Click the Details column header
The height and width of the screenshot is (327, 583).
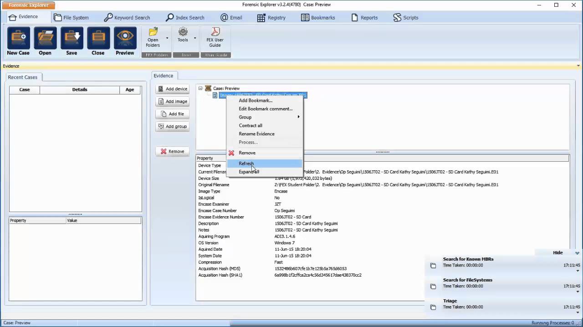pos(80,90)
